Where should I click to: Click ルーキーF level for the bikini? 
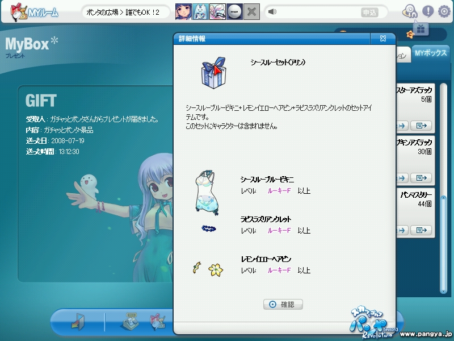click(279, 191)
